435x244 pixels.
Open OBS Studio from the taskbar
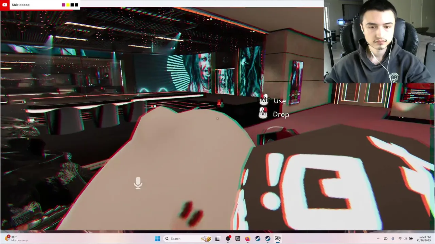(x=228, y=239)
